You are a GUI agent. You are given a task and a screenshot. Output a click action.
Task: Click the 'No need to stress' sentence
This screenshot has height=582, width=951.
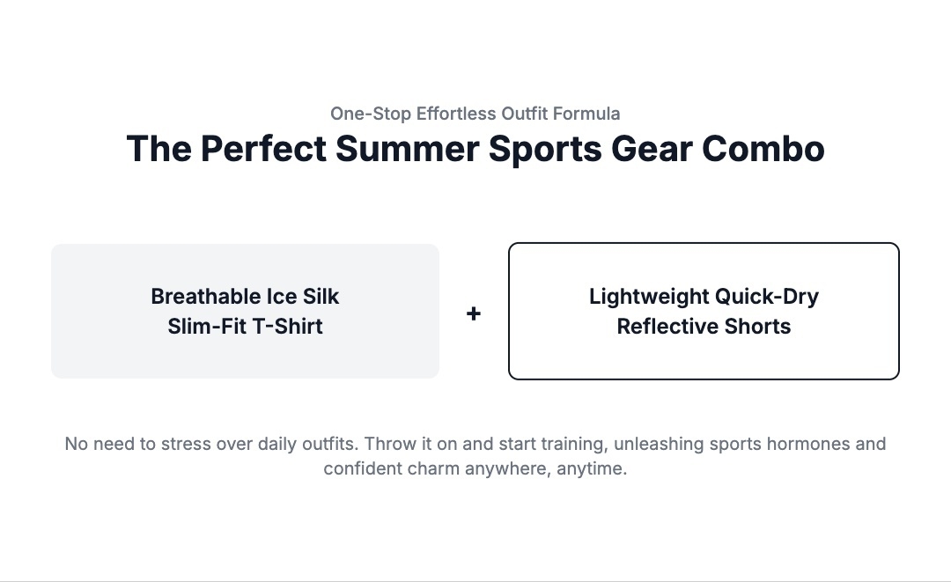[211, 444]
